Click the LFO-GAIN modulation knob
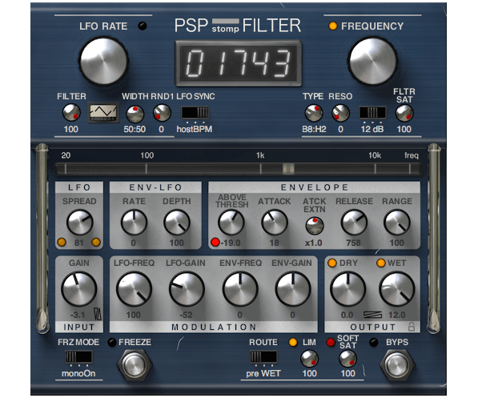Screen dimensions: 478x398 pos(187,289)
